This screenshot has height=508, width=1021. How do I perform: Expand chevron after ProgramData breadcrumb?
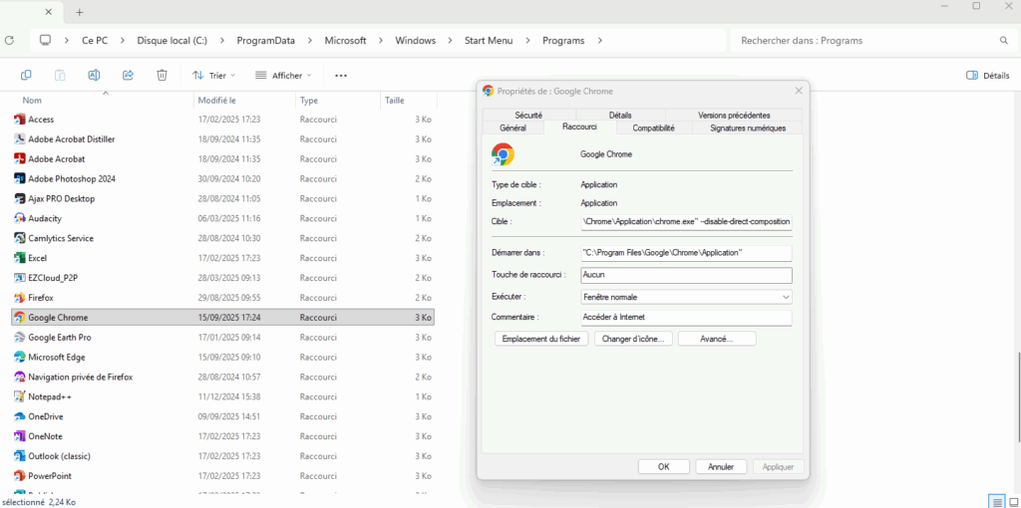(310, 40)
